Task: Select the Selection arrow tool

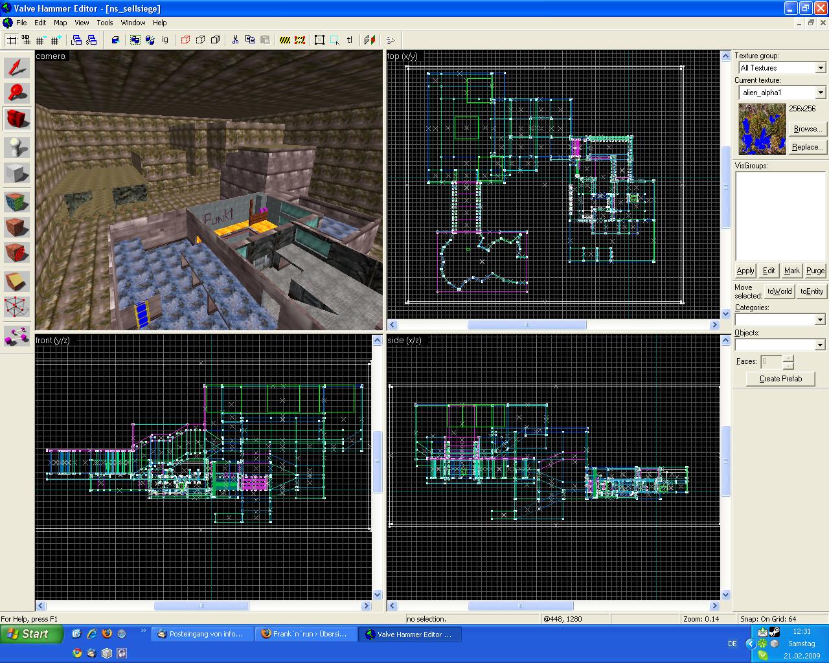Action: 17,67
